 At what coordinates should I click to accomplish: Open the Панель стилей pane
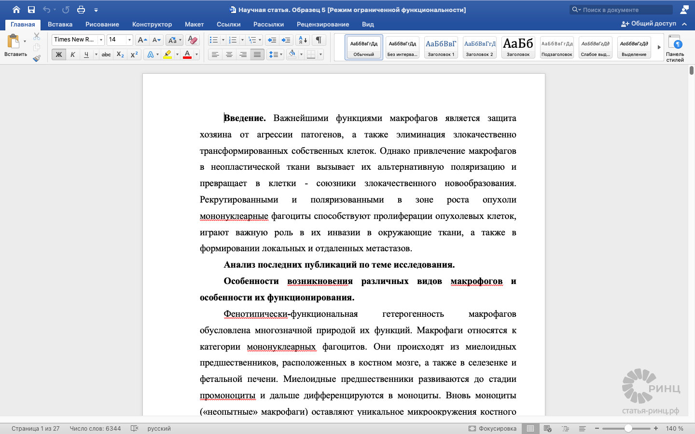675,48
